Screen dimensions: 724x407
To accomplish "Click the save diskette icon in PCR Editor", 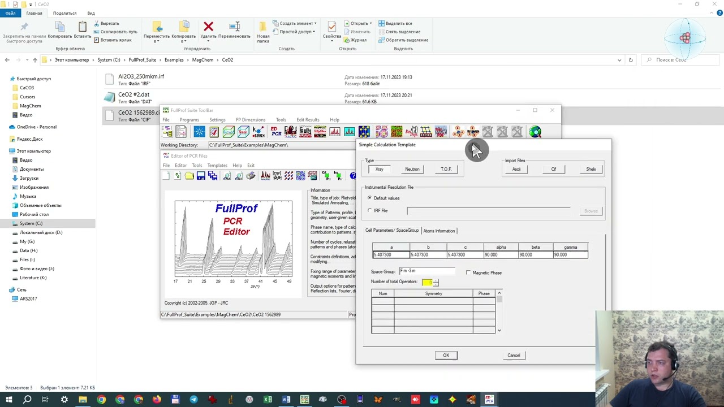I will click(x=201, y=176).
